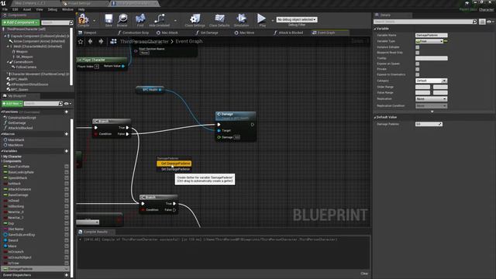Collapse the Variable section in Details
496x279 pixels.
click(375, 29)
